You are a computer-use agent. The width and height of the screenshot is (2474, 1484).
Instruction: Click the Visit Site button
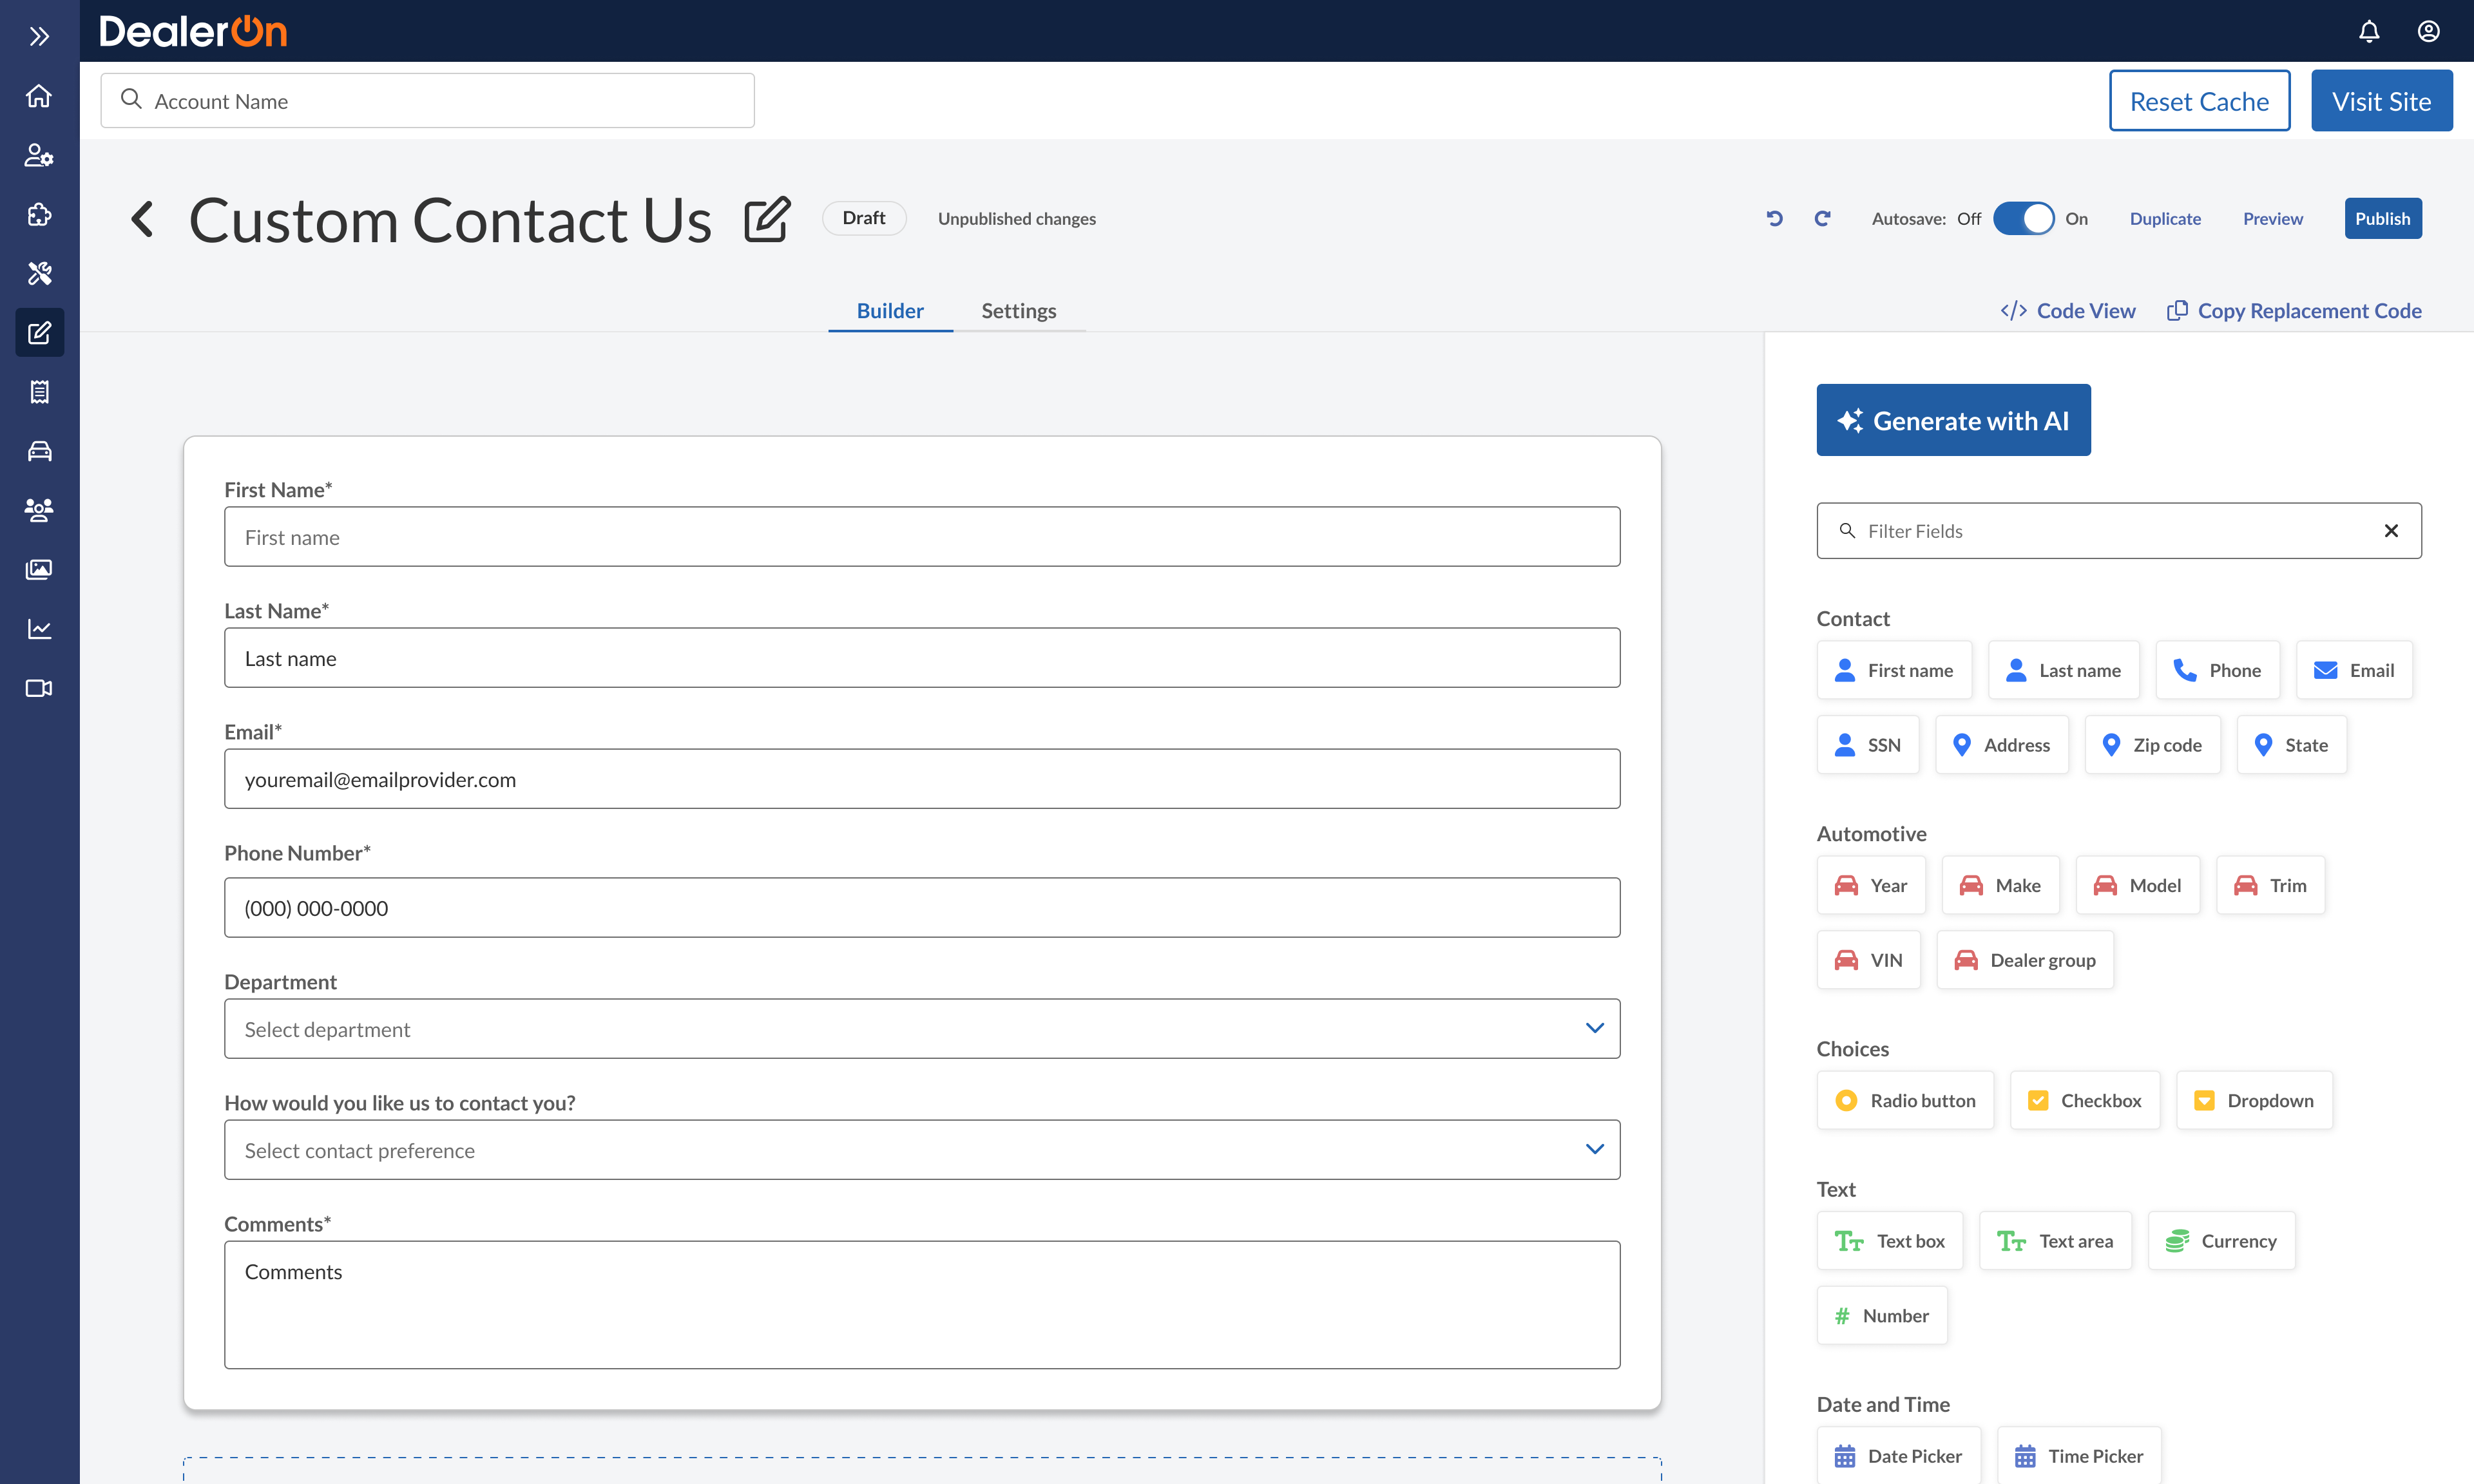coord(2381,101)
